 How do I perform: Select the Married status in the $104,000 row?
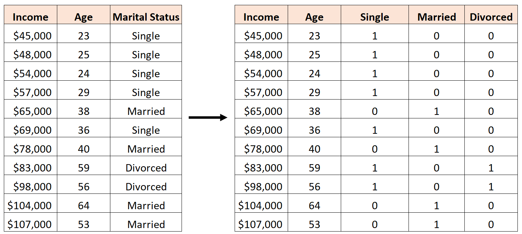pos(146,206)
